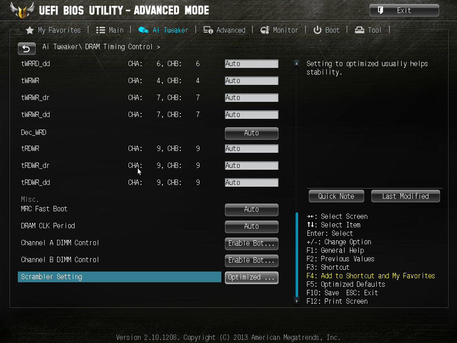Click the My Favorites star icon
The width and height of the screenshot is (457, 343).
pyautogui.click(x=30, y=30)
